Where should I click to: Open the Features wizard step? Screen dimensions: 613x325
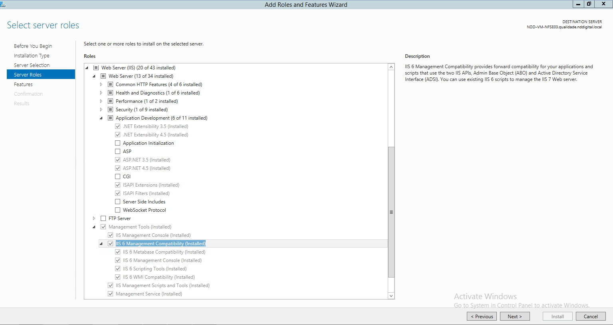tap(23, 84)
